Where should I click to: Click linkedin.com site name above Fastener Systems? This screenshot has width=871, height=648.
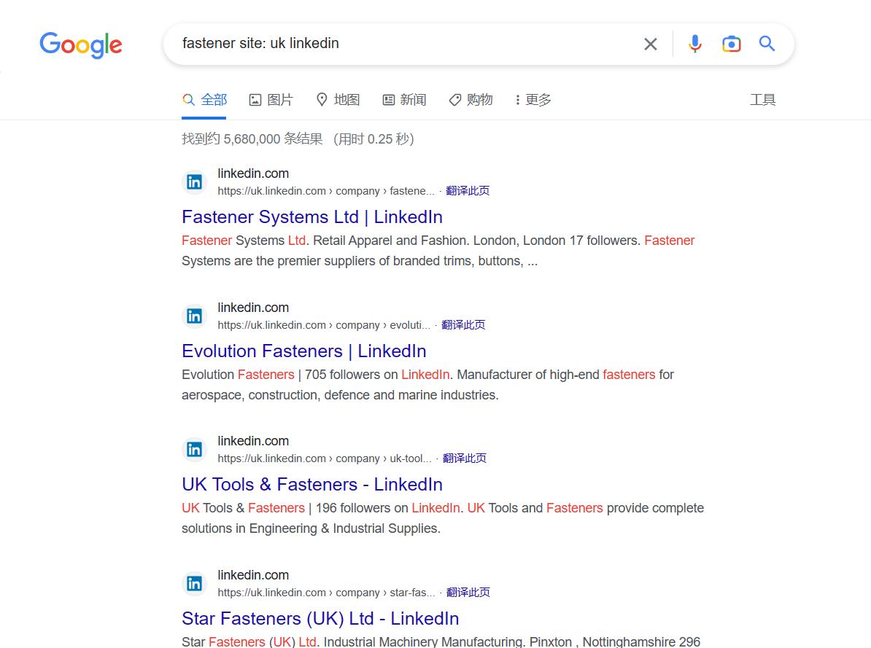253,173
